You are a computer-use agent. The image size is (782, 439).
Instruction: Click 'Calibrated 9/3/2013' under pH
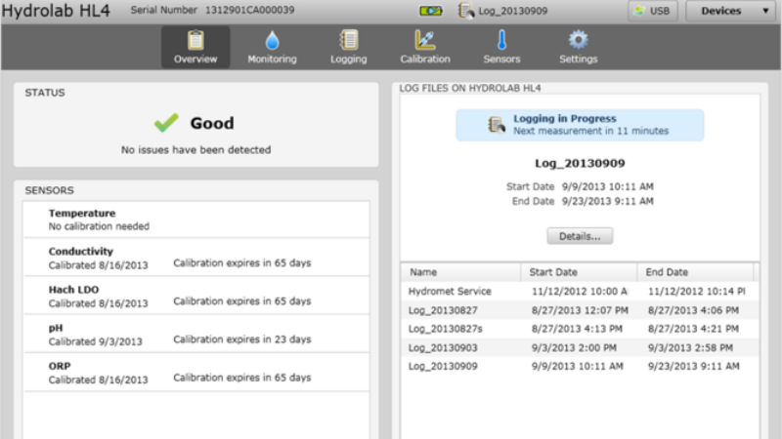(95, 341)
